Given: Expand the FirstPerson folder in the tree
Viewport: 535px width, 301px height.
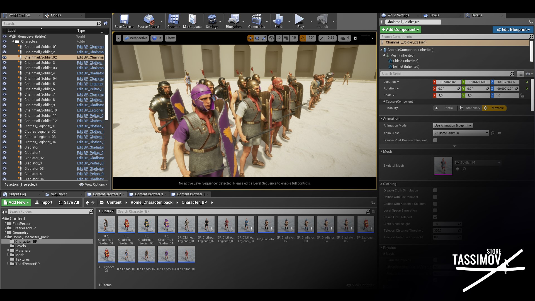Looking at the screenshot, I should tap(5, 224).
